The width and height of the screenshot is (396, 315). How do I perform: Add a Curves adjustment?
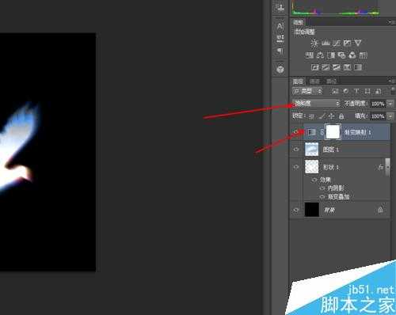[x=337, y=43]
